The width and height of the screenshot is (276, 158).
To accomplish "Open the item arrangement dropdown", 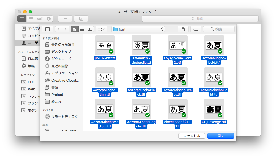I will pos(101,29).
